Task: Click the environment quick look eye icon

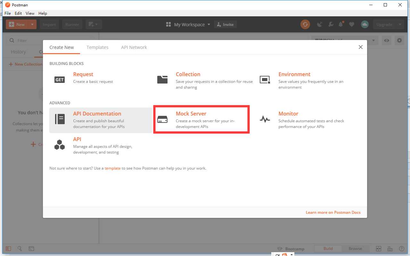Action: pyautogui.click(x=387, y=40)
